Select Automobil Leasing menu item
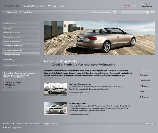This screenshot has width=158, height=133. pos(21,55)
